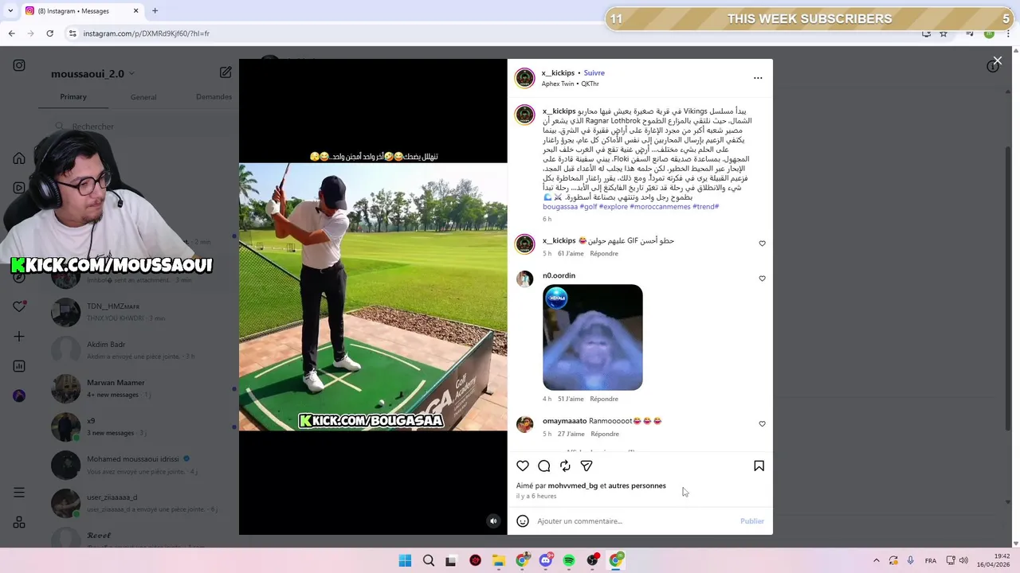Like the post with the heart icon
The height and width of the screenshot is (573, 1020).
523,466
